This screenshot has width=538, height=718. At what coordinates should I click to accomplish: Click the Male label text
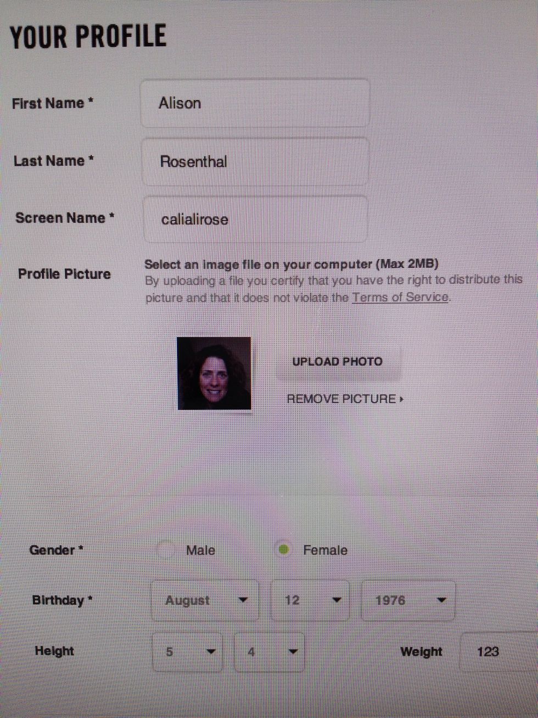[200, 550]
